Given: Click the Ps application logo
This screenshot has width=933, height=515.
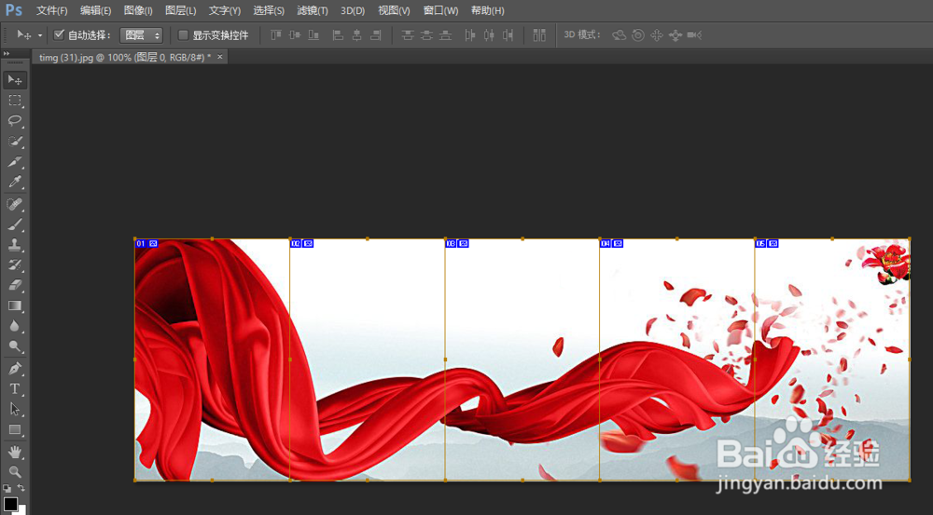Looking at the screenshot, I should 14,10.
